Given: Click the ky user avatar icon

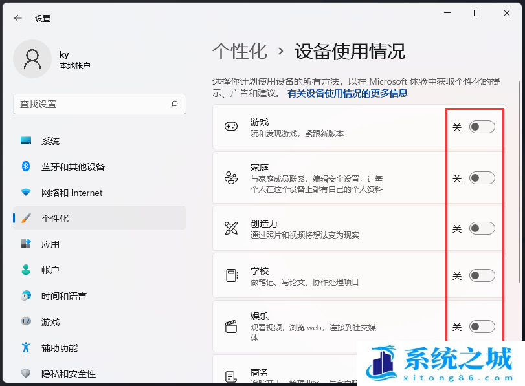Looking at the screenshot, I should [x=32, y=59].
